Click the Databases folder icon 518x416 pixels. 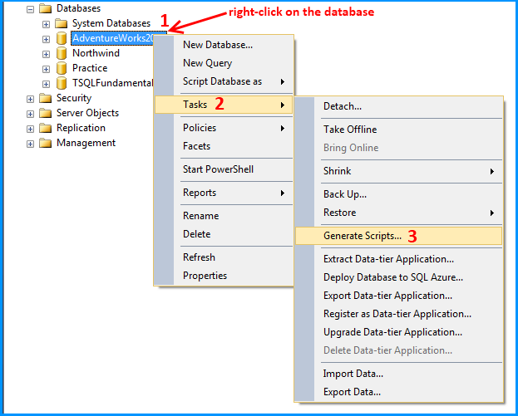tap(45, 8)
